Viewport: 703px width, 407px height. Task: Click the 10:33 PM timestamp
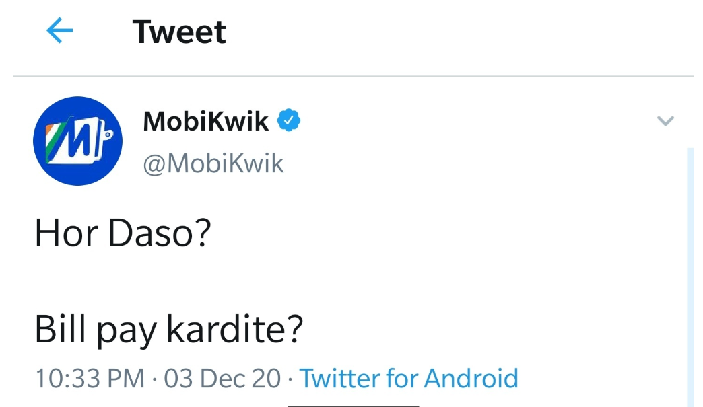coord(90,378)
